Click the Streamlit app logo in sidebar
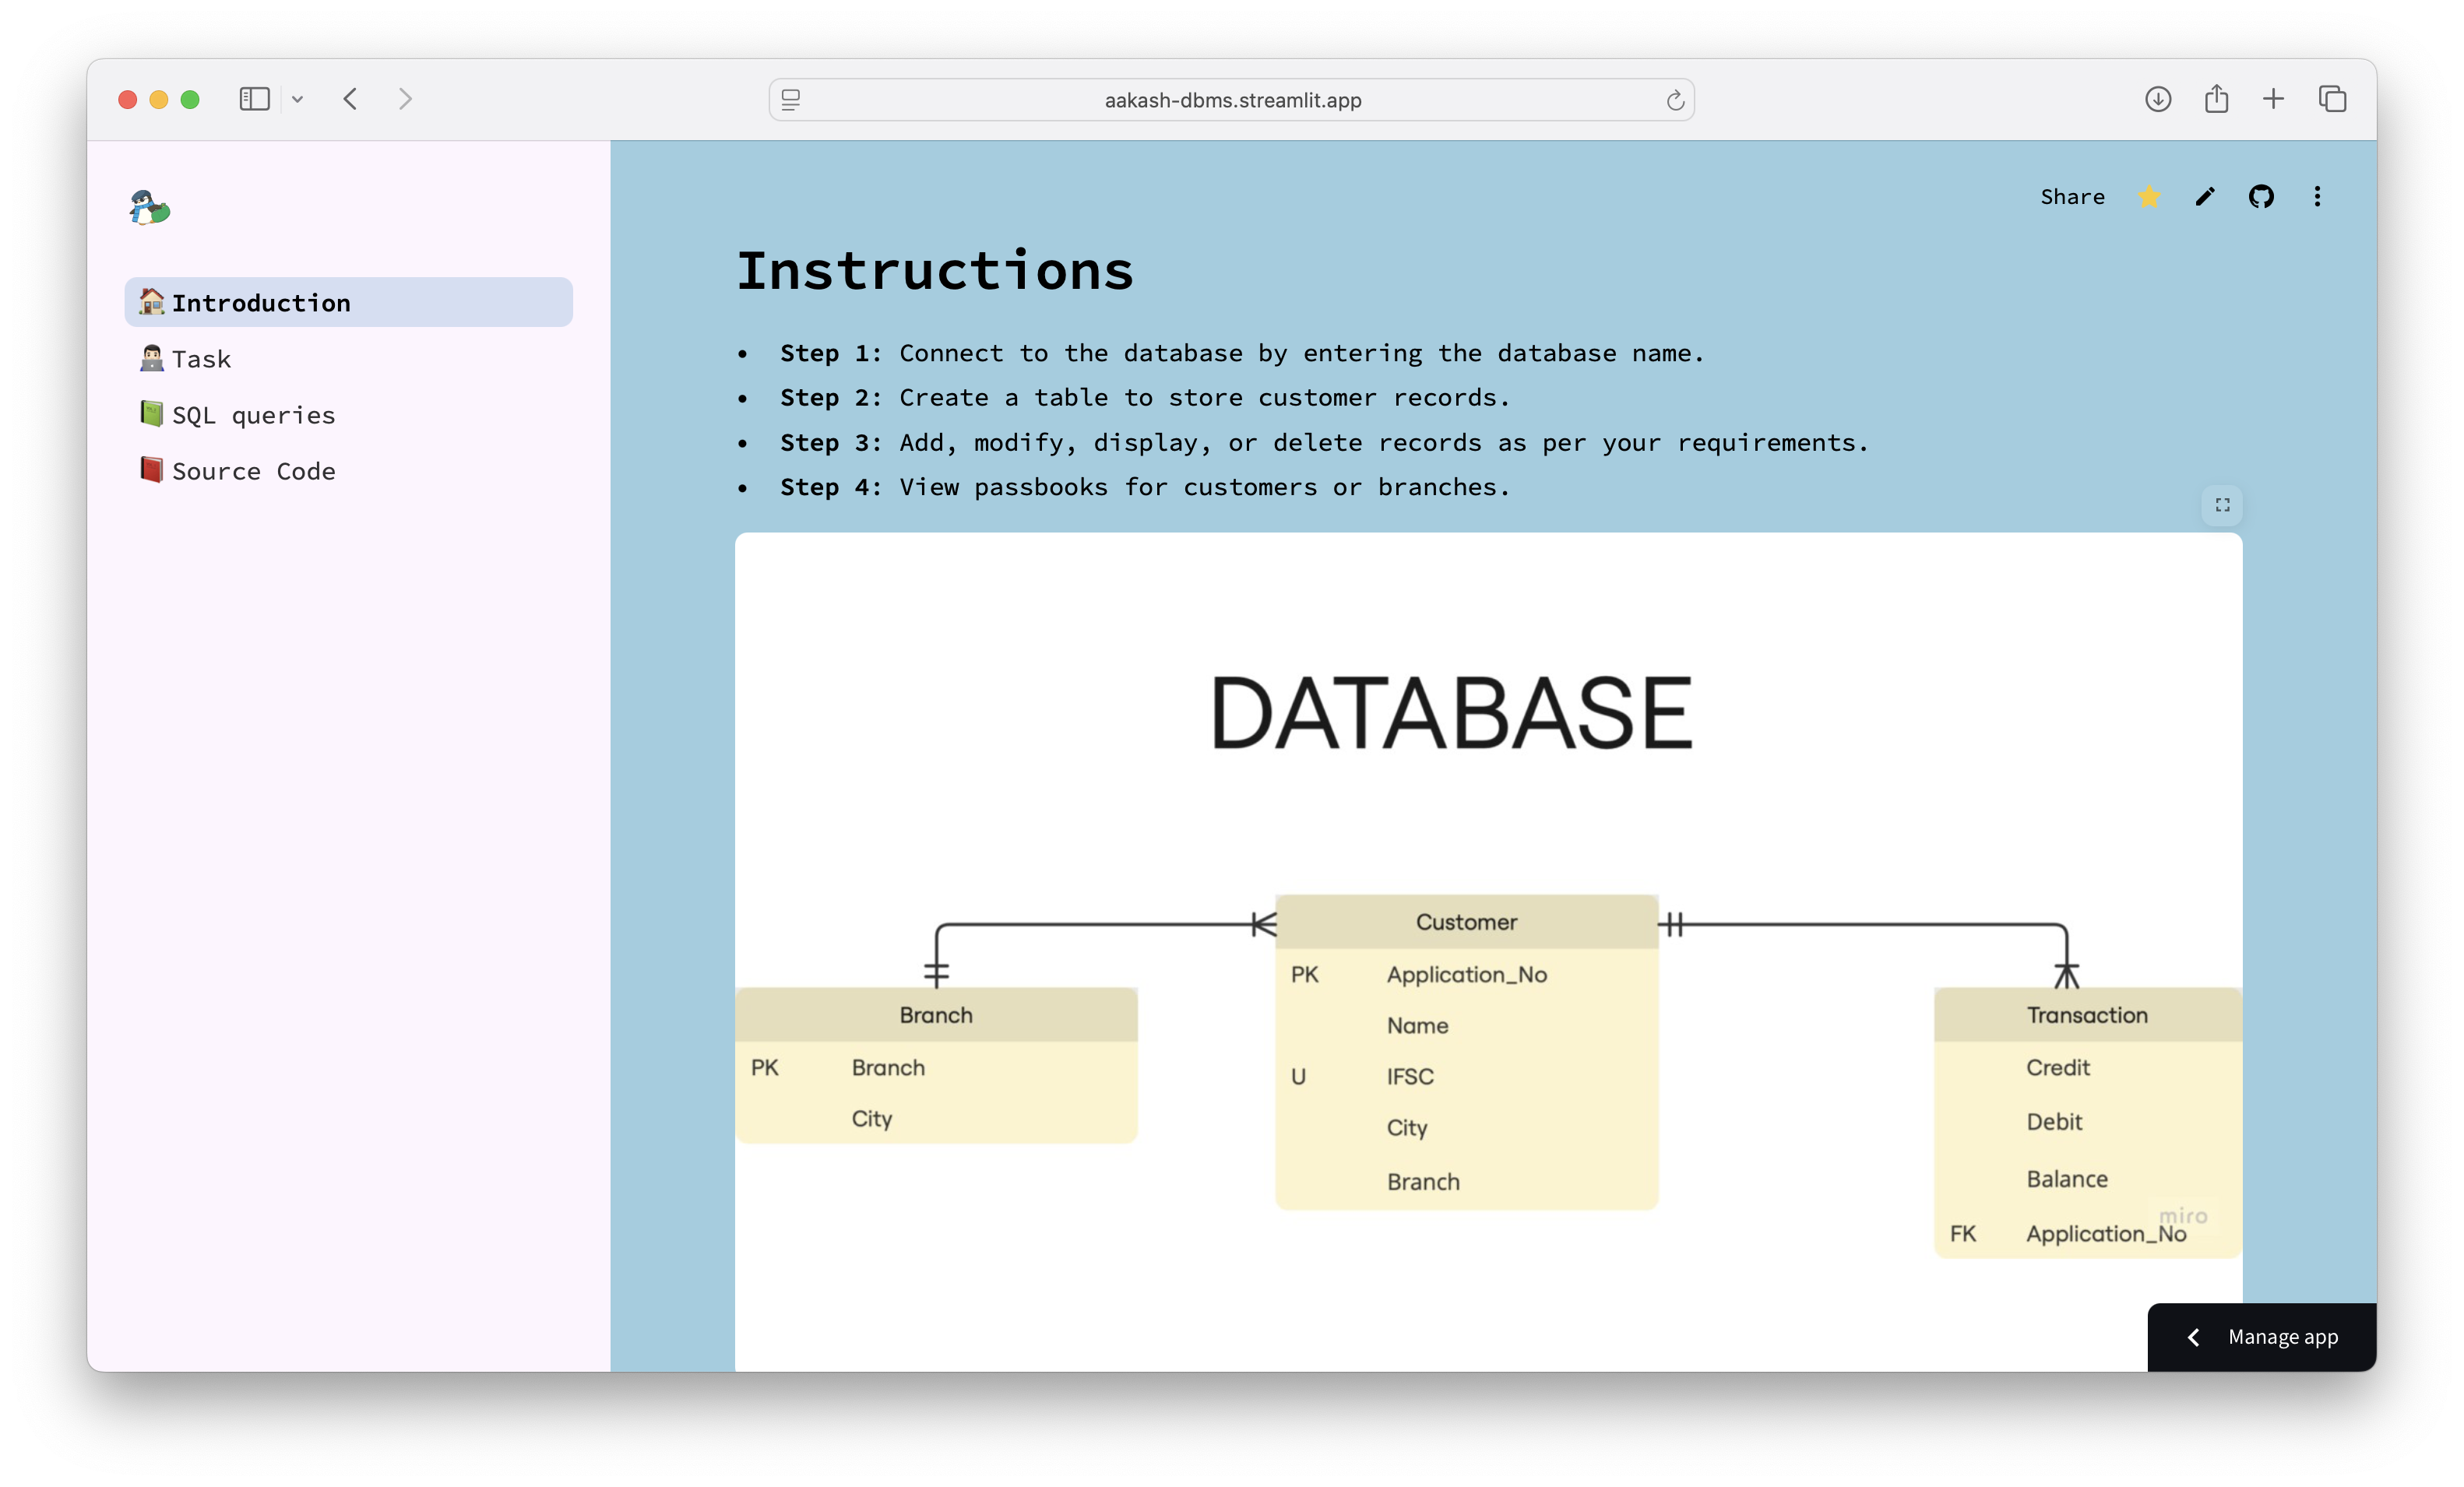Screen dimensions: 2464x1487 coord(150,208)
